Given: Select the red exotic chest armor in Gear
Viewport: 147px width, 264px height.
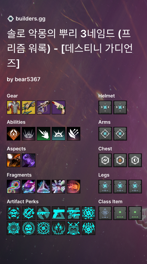Looking at the screenshot, I should pyautogui.click(x=14, y=107).
